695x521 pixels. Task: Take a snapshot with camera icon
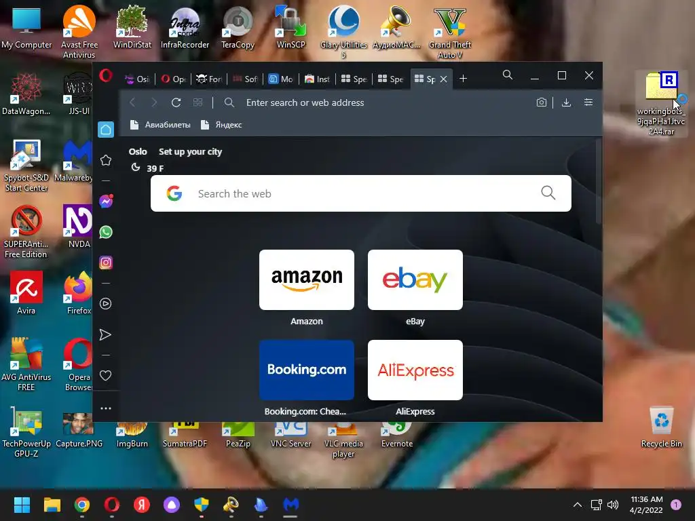[x=541, y=103]
